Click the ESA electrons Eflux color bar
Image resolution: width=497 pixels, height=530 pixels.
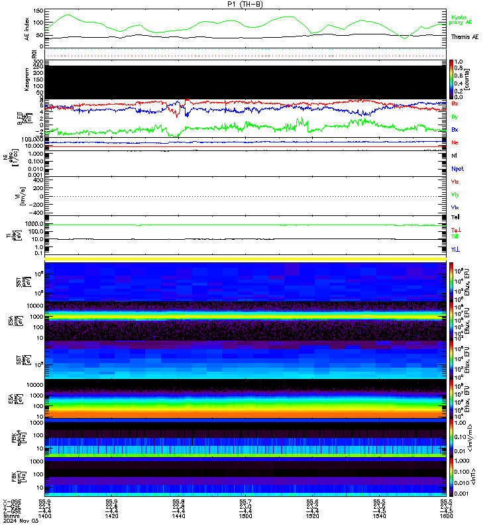(451, 399)
